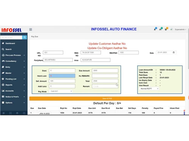
Task: Click the search magnifier button in sidebar
Action: (25, 37)
